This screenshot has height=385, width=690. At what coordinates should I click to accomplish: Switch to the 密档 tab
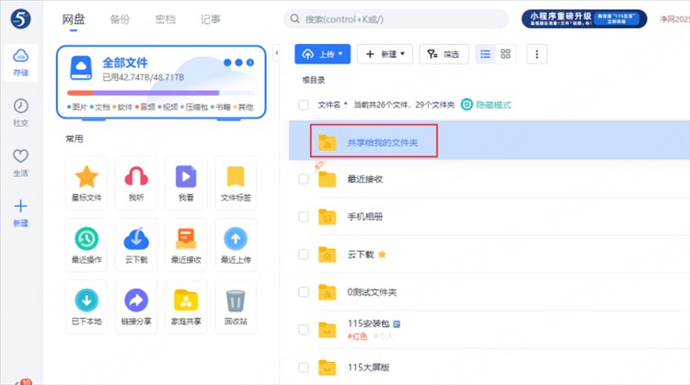[x=165, y=19]
